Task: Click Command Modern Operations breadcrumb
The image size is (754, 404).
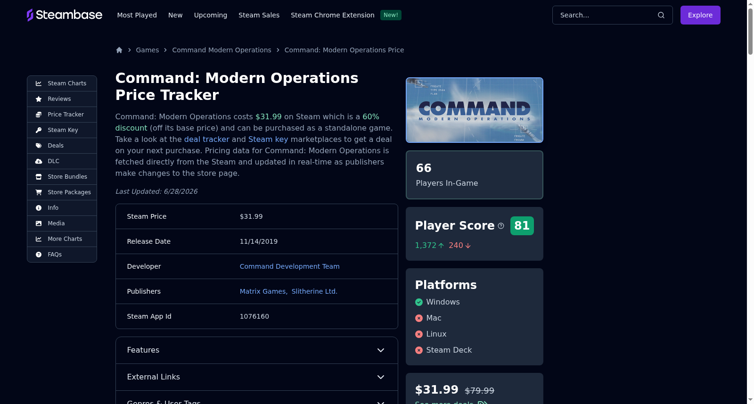Action: pyautogui.click(x=222, y=50)
